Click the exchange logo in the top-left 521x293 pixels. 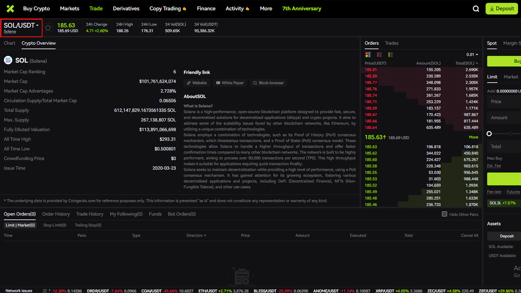click(x=10, y=9)
